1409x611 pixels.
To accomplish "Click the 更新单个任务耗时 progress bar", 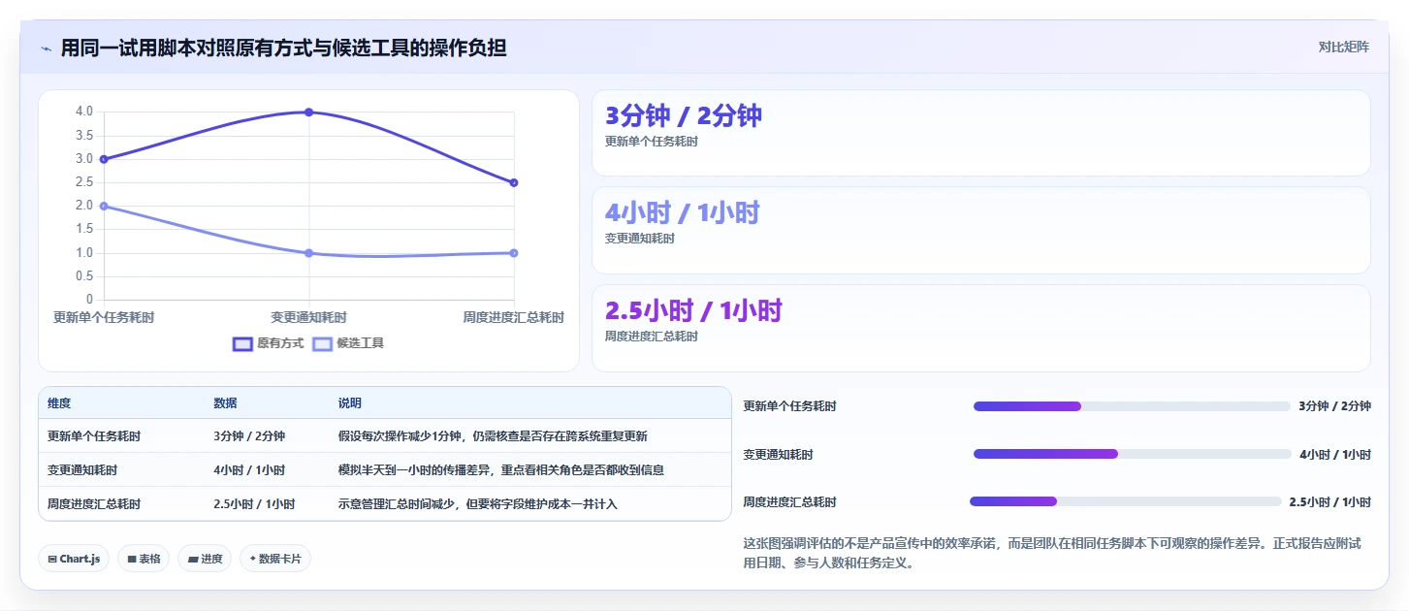I will (x=1132, y=406).
